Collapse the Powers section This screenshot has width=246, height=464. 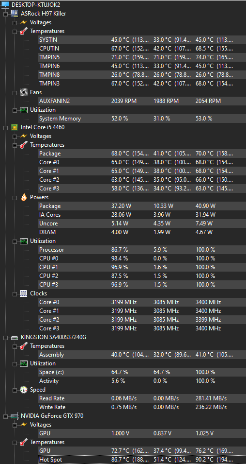[15, 197]
